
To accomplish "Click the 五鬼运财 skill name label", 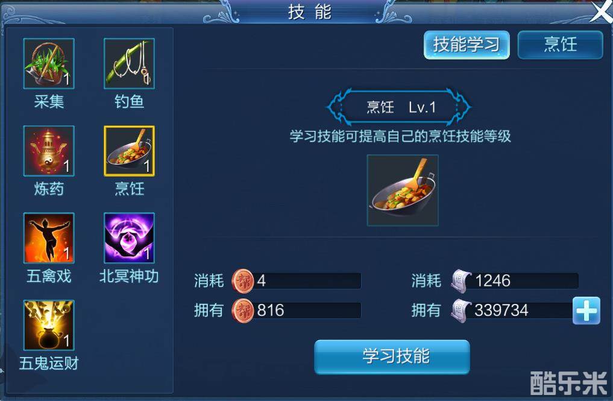I will pyautogui.click(x=49, y=364).
